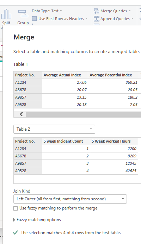Click the Merge Queries icon

tap(96, 11)
